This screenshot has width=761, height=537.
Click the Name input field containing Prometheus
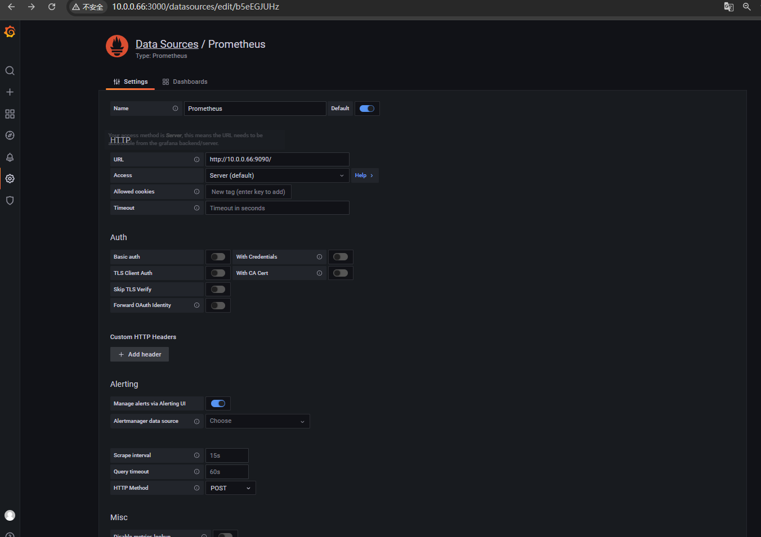pos(255,109)
